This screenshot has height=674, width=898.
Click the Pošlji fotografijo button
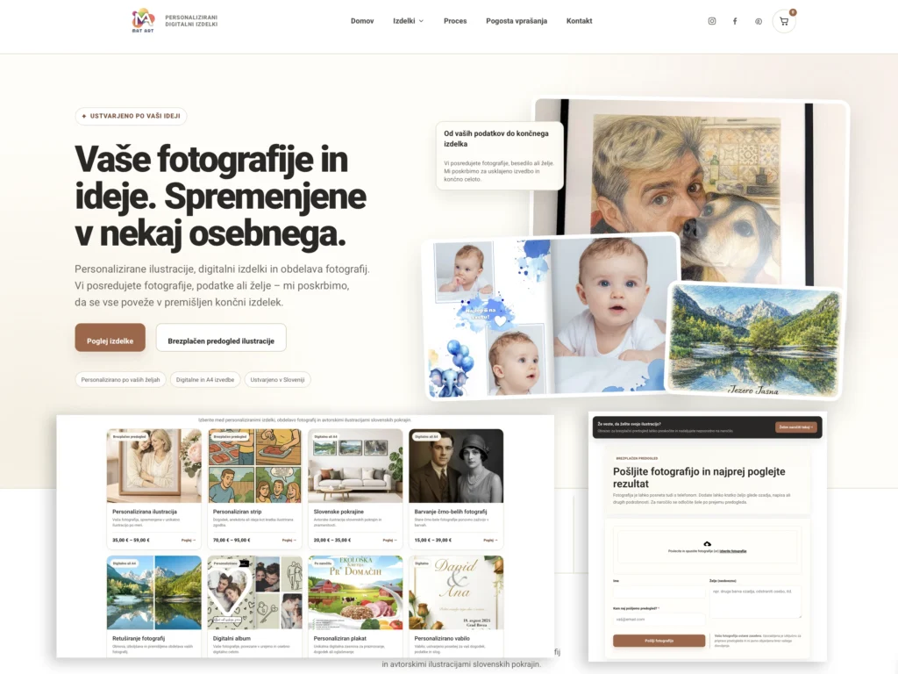point(659,641)
